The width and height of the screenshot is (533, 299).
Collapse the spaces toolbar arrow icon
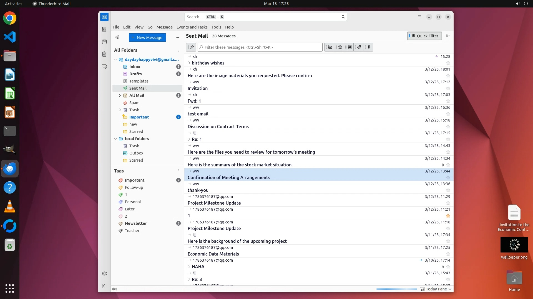pos(104,286)
